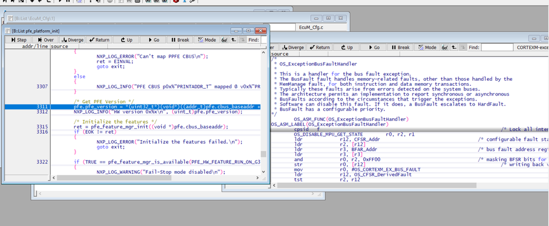Viewport: 549px width, 226px height.
Task: Click black up-arrow icon in pfe_platform_init toolbar
Action: [x=233, y=40]
